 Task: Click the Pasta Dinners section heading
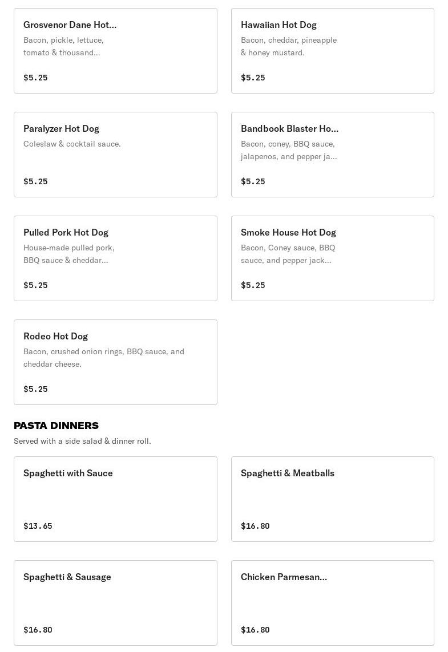point(56,426)
